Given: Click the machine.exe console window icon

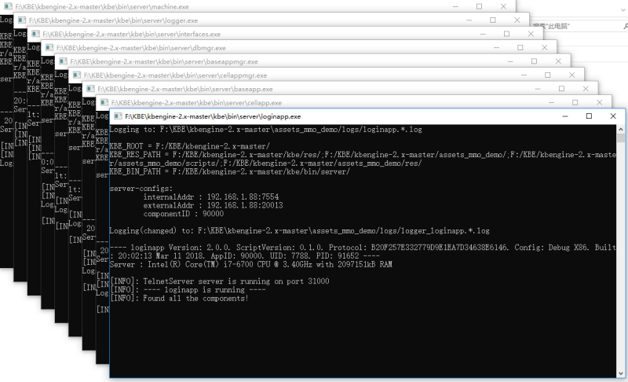Looking at the screenshot, I should pyautogui.click(x=7, y=6).
